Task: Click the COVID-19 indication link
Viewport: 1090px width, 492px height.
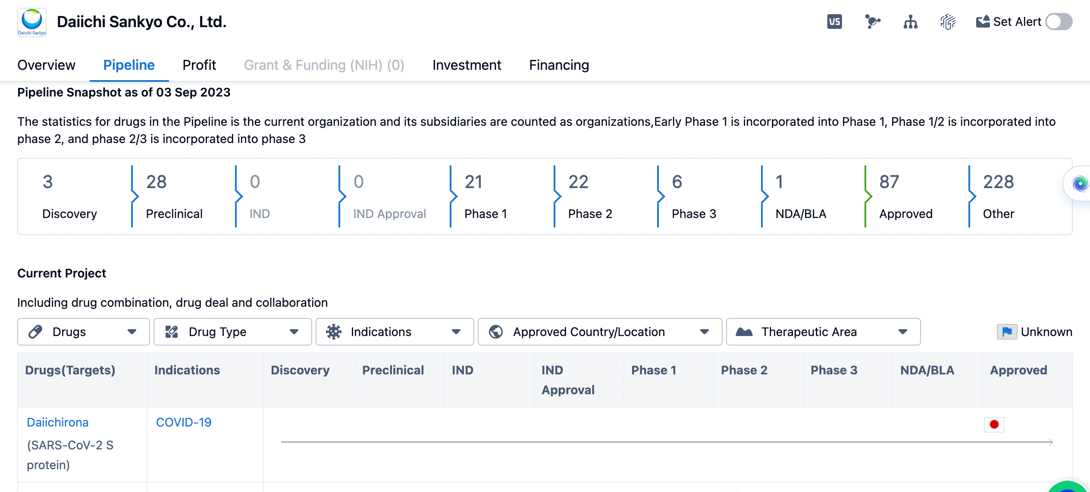Action: [x=184, y=422]
